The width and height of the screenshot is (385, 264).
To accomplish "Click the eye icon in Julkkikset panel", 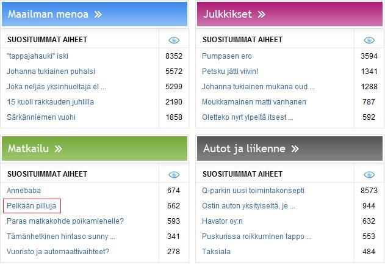I will click(369, 40).
